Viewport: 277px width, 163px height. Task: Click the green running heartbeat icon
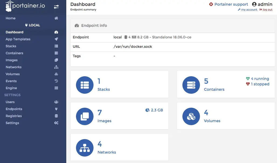(248, 78)
